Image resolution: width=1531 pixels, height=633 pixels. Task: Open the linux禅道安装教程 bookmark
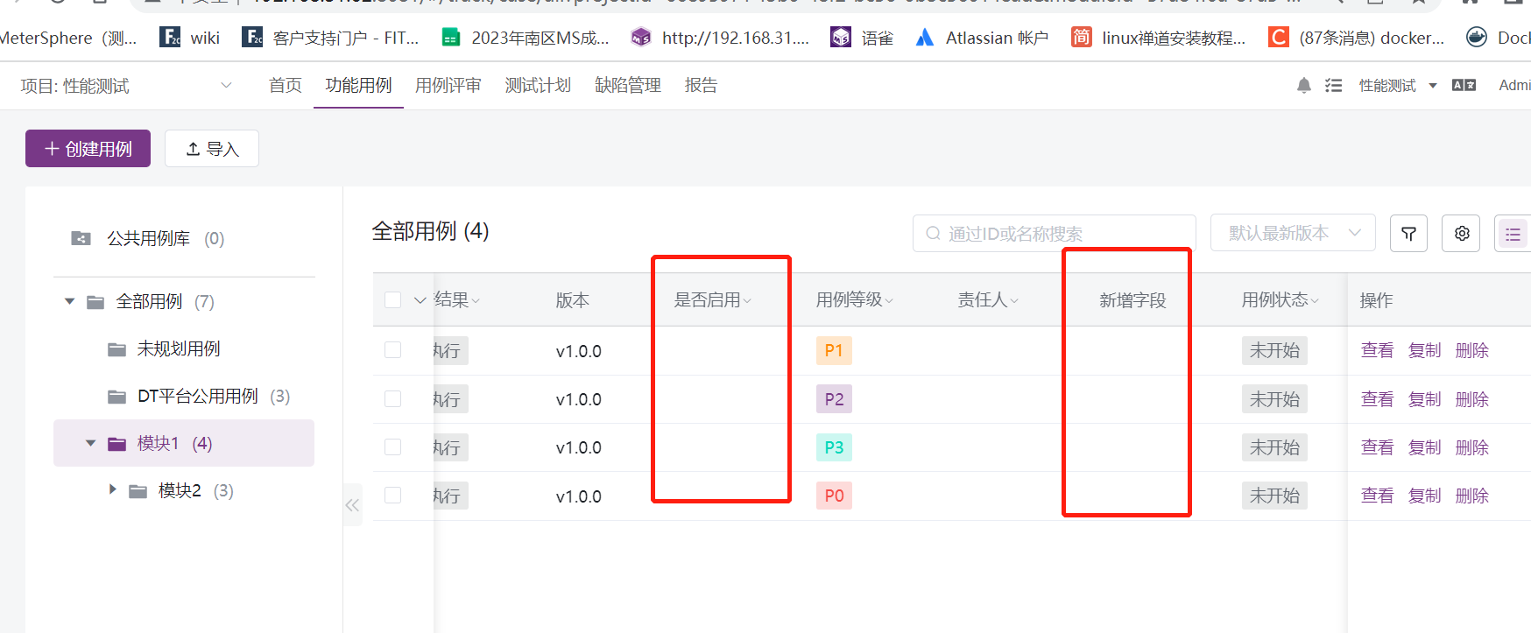1158,37
